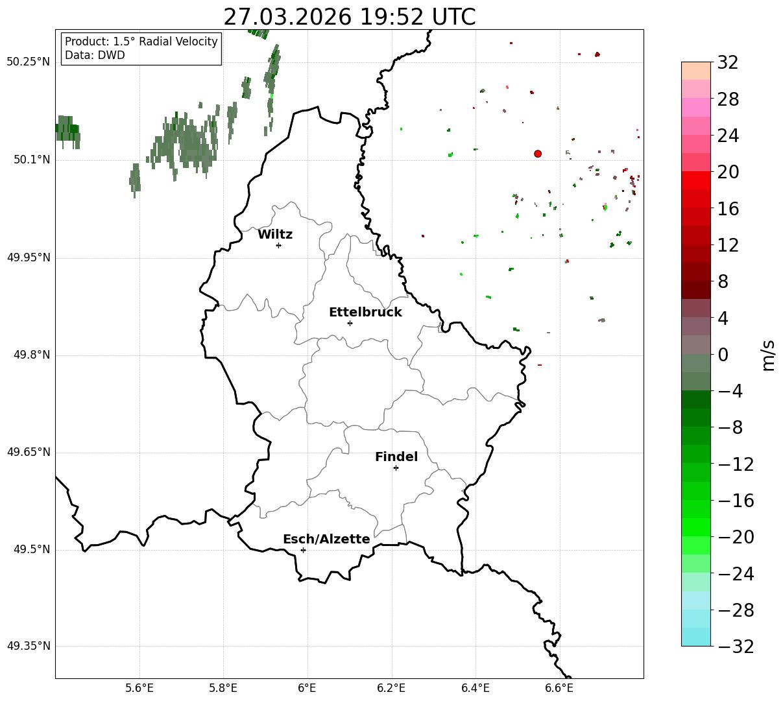Click the Findel city label

(396, 457)
